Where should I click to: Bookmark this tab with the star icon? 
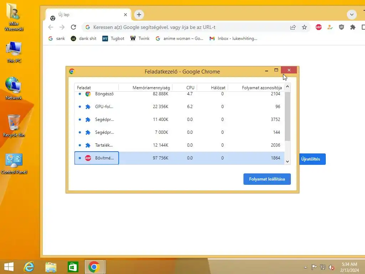click(x=304, y=27)
